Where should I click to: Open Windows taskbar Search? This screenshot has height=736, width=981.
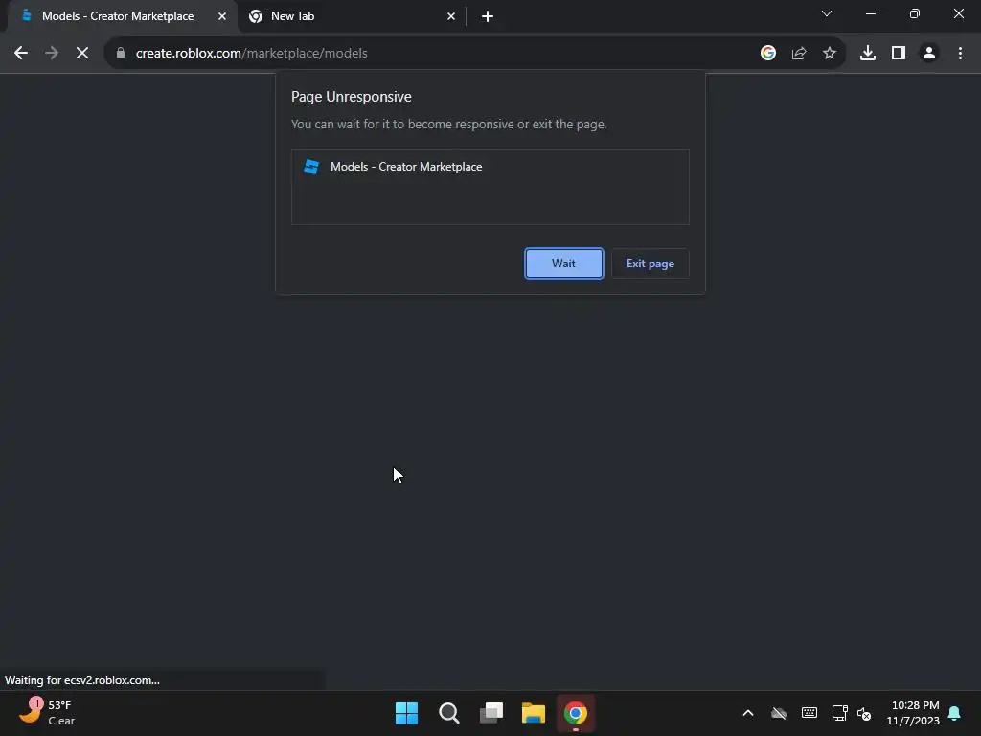click(x=448, y=713)
